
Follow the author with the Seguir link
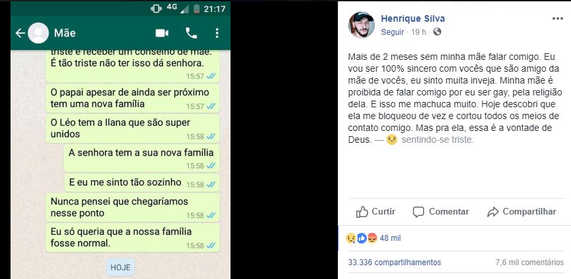393,32
